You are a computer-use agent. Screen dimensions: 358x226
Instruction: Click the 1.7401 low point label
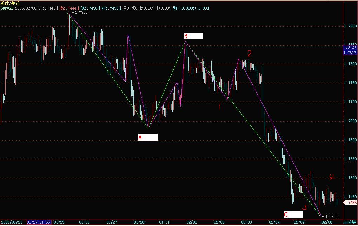click(332, 217)
